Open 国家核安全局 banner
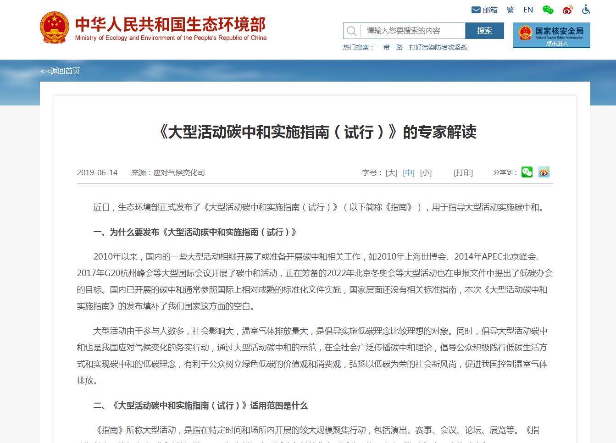This screenshot has height=443, width=616. [551, 35]
